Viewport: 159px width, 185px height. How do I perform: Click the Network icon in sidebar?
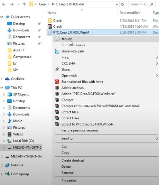(x=7, y=165)
